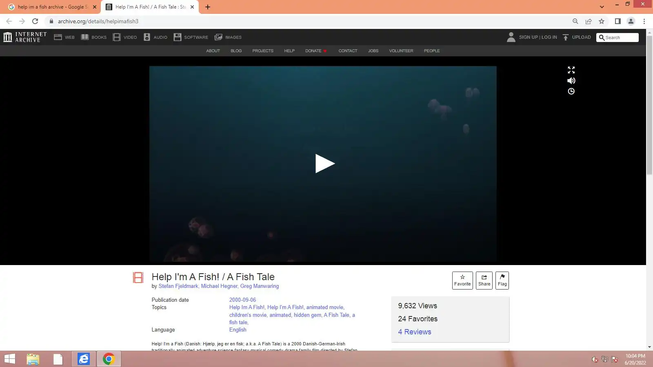Click the Share button

click(x=484, y=281)
